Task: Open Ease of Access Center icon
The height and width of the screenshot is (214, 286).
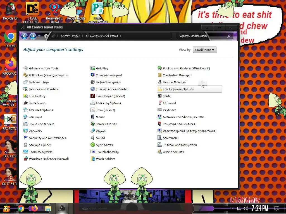Action: (93, 89)
